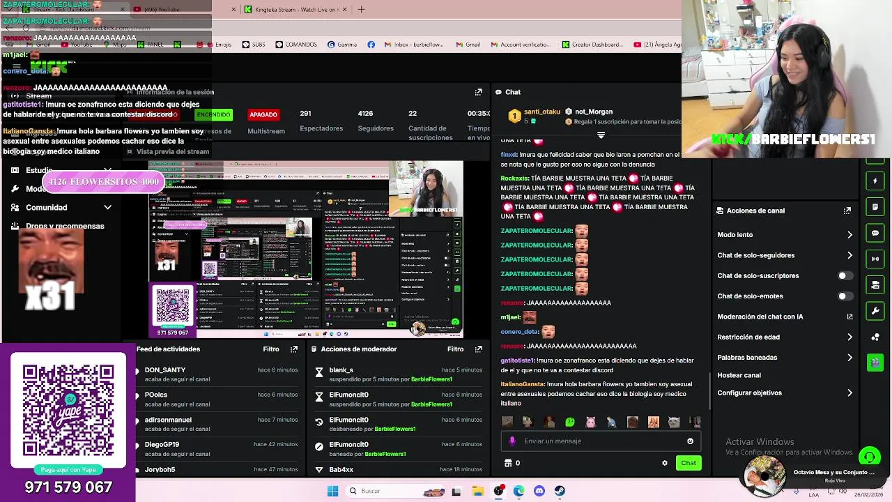Expand Chat de solo-seguidores options

(849, 255)
